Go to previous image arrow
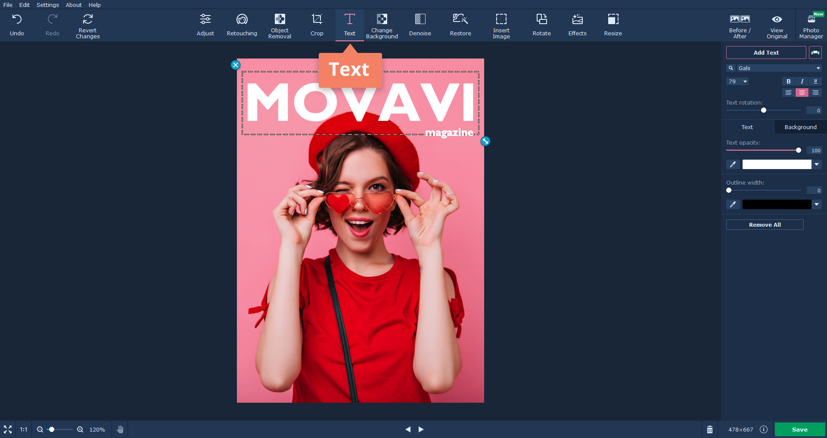827x438 pixels. click(408, 429)
